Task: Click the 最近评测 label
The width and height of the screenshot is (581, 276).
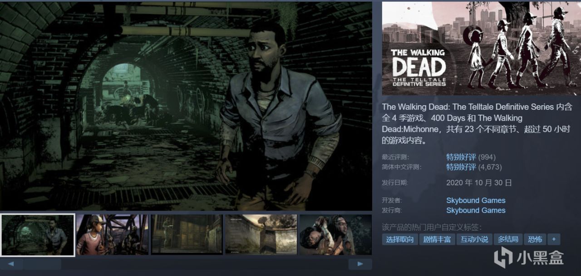Action: (395, 157)
